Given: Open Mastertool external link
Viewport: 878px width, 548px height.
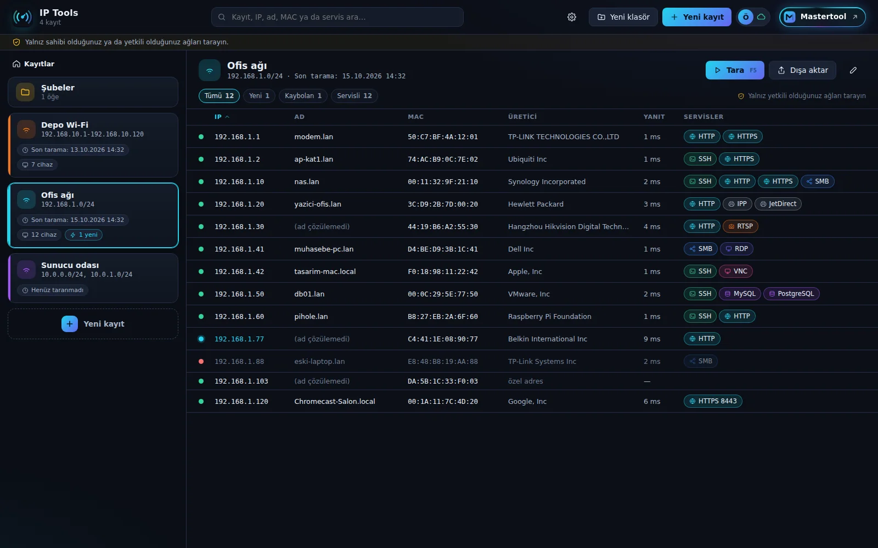Looking at the screenshot, I should (x=822, y=17).
